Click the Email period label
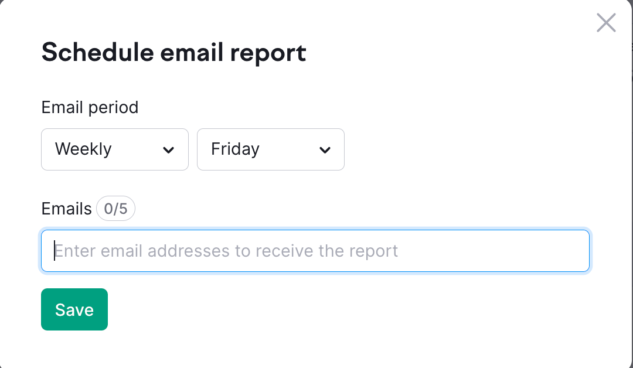 [x=89, y=107]
